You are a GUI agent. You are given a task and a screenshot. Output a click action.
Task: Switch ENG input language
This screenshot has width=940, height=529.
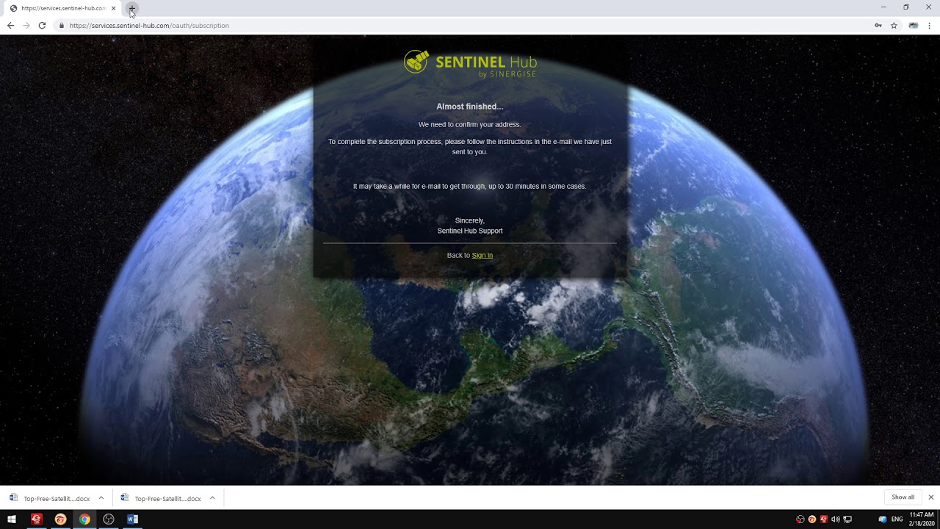coord(897,519)
